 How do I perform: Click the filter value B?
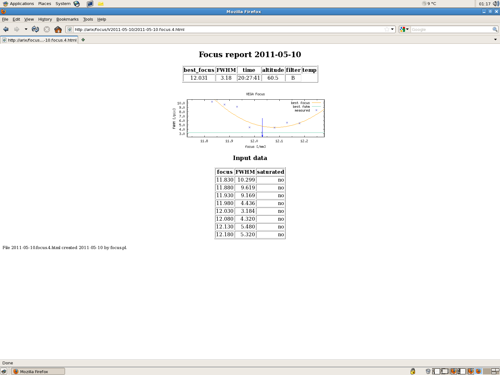(x=293, y=78)
